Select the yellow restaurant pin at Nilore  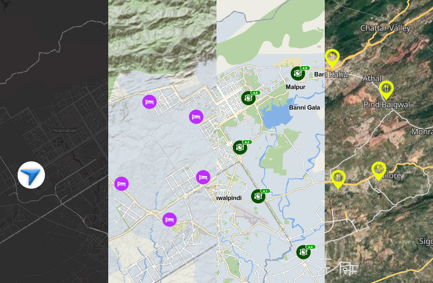pyautogui.click(x=378, y=170)
